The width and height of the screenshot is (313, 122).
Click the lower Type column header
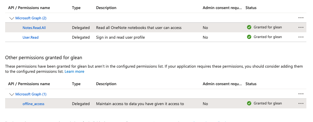76,84
